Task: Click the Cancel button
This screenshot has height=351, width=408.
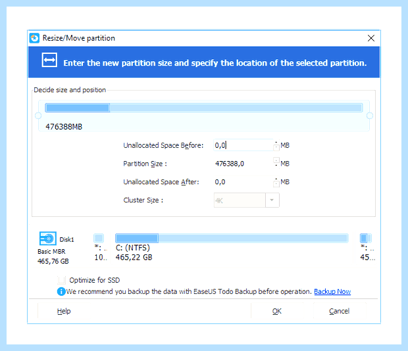Action: (x=340, y=311)
